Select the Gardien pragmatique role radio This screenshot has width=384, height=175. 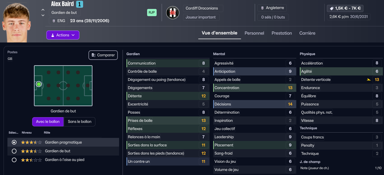pos(14,142)
